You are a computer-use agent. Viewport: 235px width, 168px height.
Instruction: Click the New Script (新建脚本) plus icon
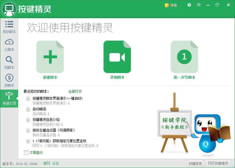click(50, 57)
